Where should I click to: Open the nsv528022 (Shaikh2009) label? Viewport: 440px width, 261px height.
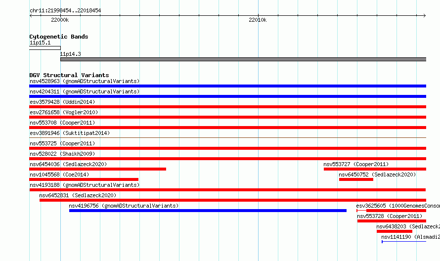pyautogui.click(x=62, y=154)
